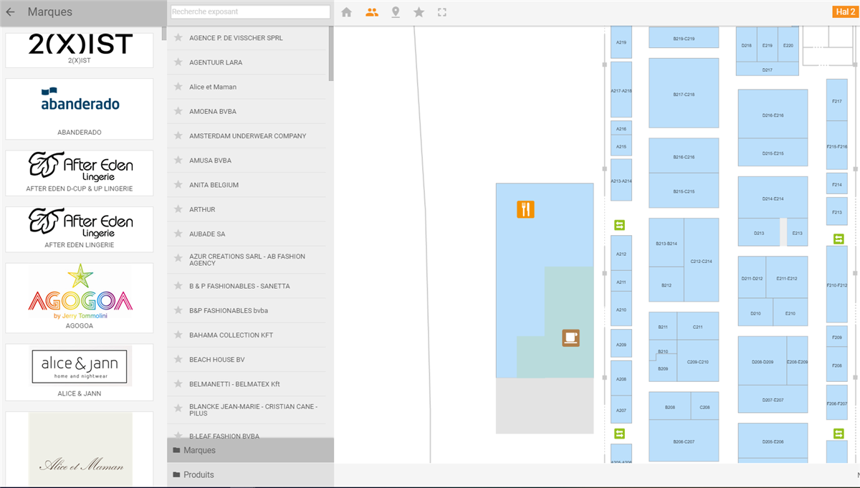Expand the Marques folder section

pos(251,450)
